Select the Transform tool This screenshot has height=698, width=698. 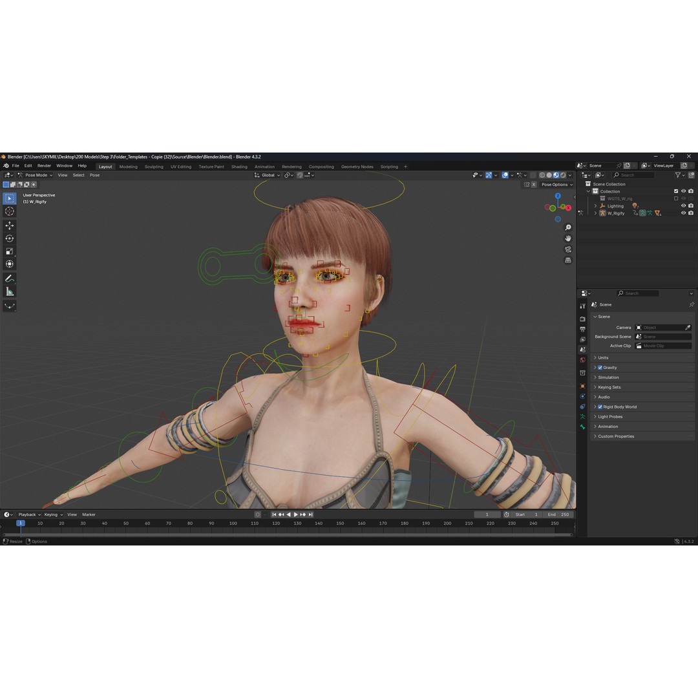coord(9,264)
